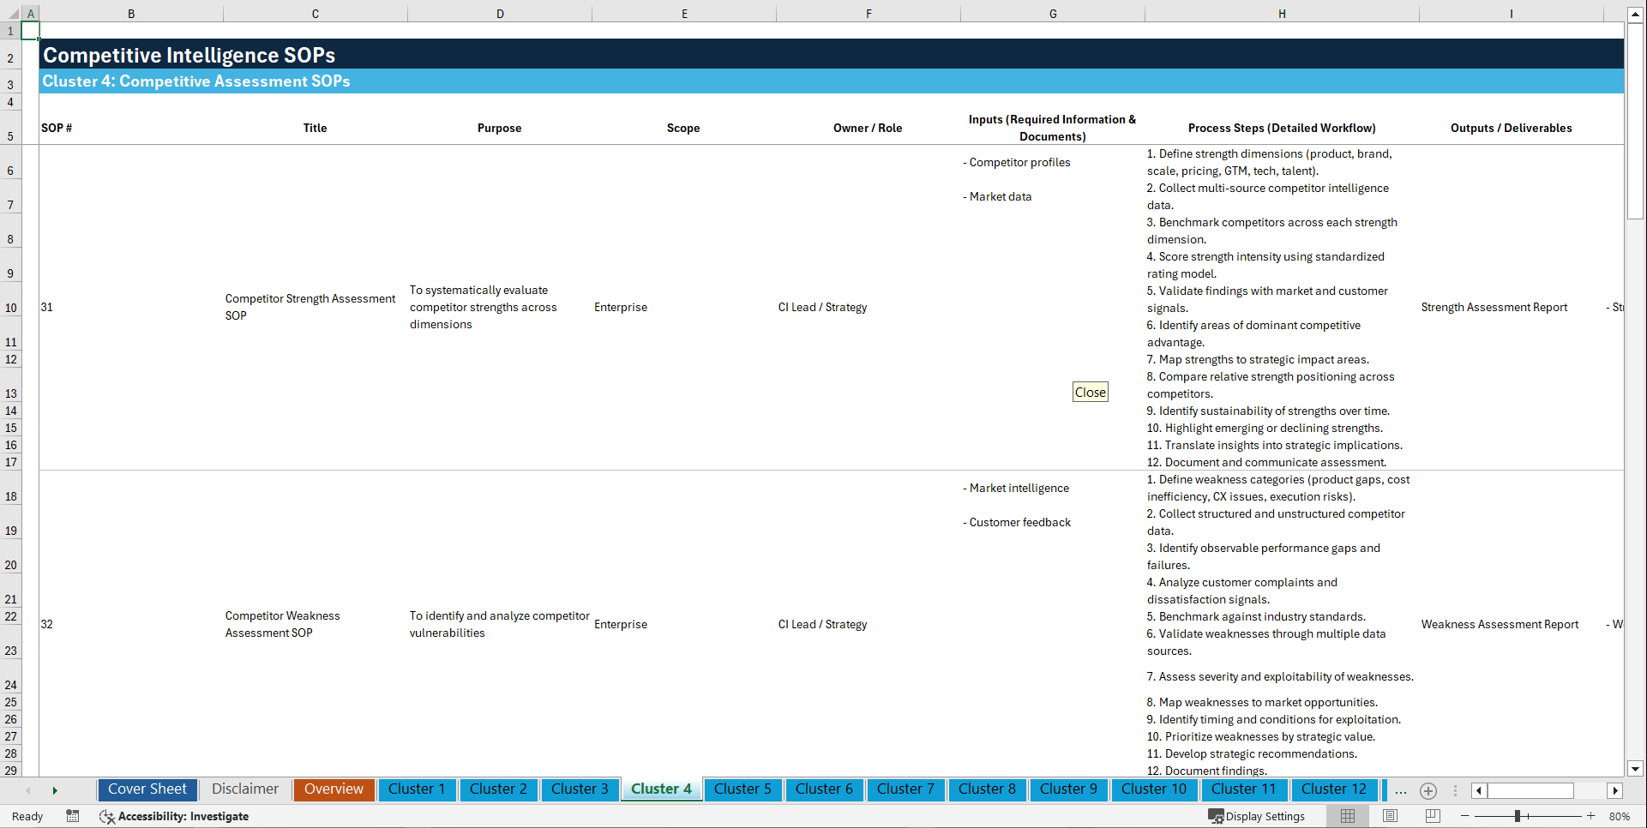Select column G by its header
This screenshot has height=828, width=1647.
(1052, 13)
